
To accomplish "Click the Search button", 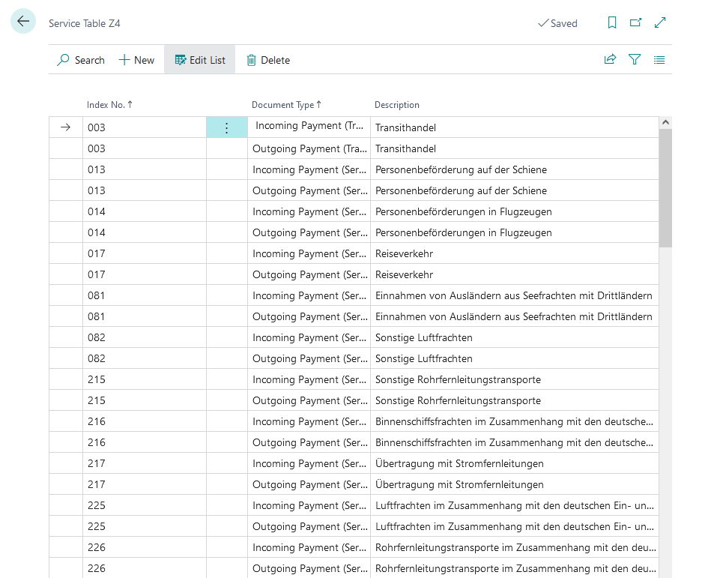I will (81, 60).
